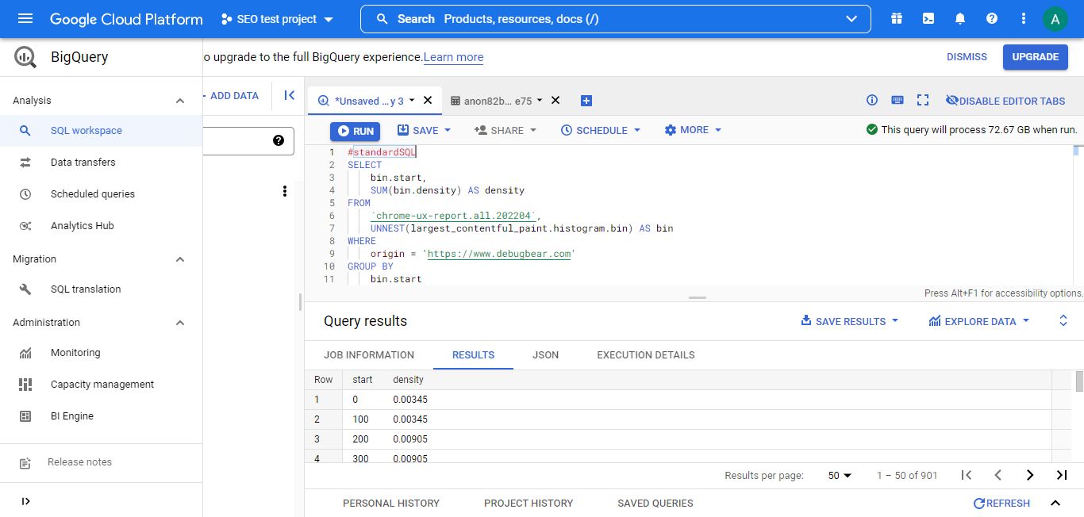
Task: Open SQL workspace in sidebar
Action: tap(102, 131)
